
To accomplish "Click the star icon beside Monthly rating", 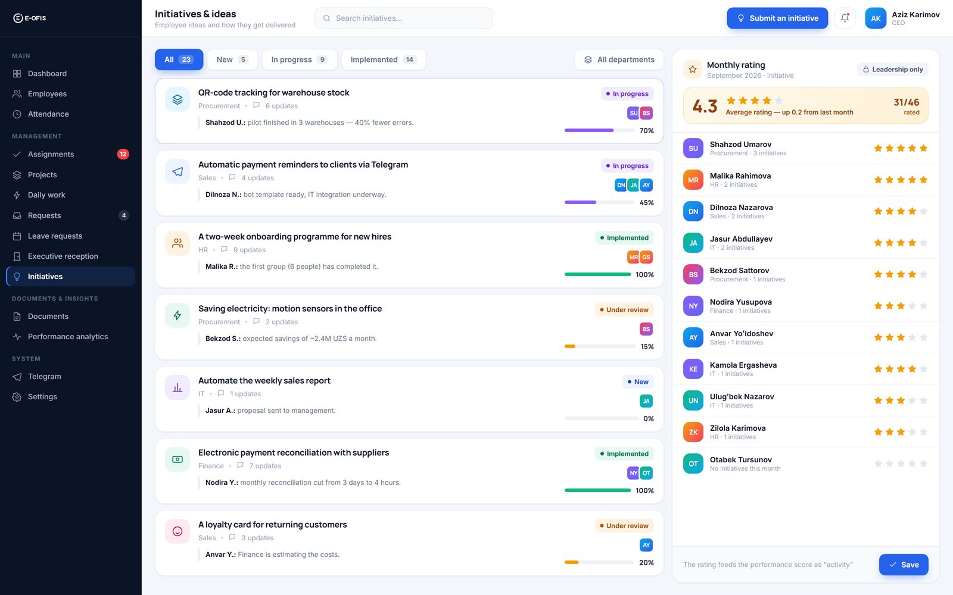I will pos(693,69).
